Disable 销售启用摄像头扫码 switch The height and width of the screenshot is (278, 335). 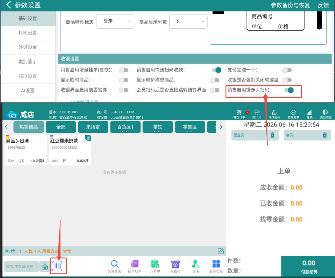point(289,90)
